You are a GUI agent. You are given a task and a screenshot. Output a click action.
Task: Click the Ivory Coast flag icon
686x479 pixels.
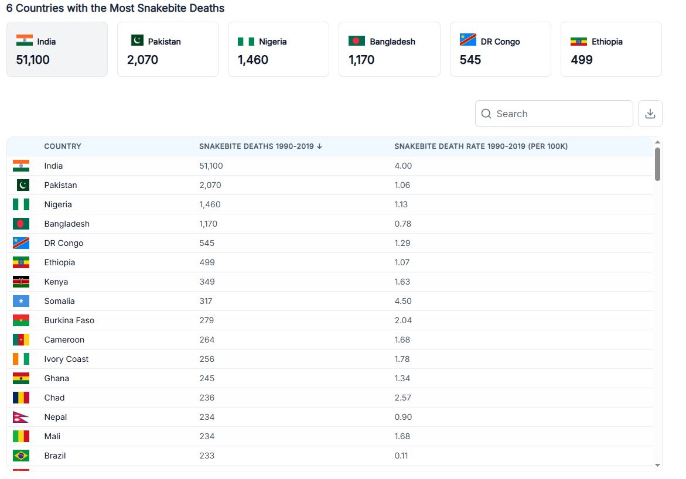coord(21,359)
